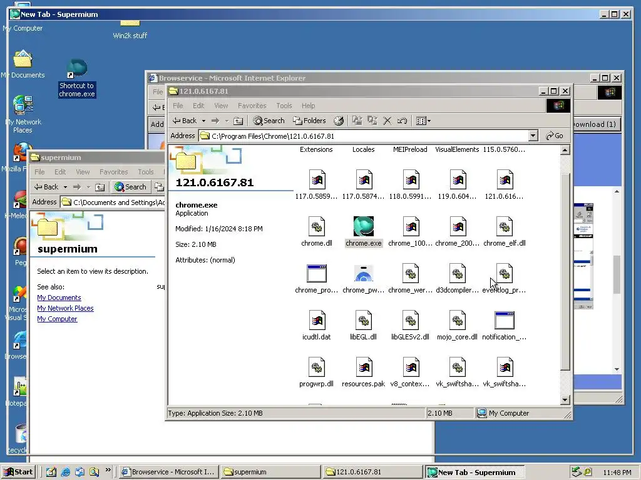Viewport: 641px width, 480px height.
Task: Open the Forward history dropdown arrow in 121.0.6167.81
Action: (227, 121)
